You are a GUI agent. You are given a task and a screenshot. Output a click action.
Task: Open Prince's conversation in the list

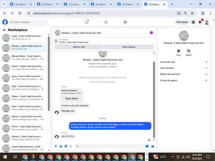click(24, 128)
